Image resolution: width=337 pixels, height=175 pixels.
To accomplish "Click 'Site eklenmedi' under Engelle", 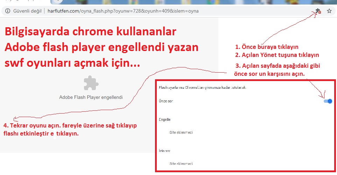I will point(181,132).
